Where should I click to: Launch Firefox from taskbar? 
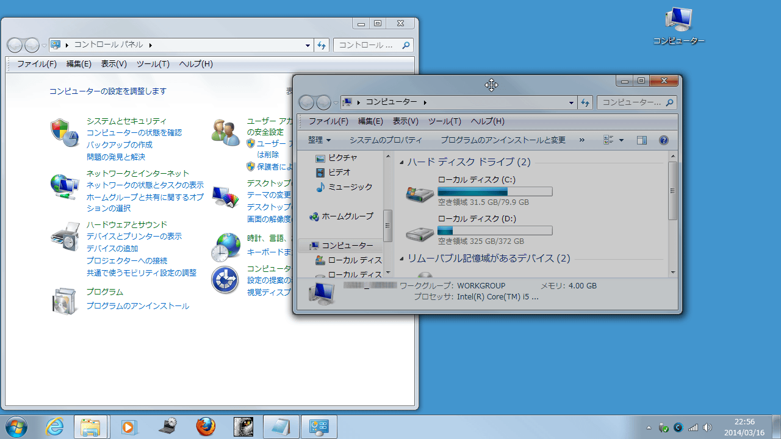pos(206,427)
